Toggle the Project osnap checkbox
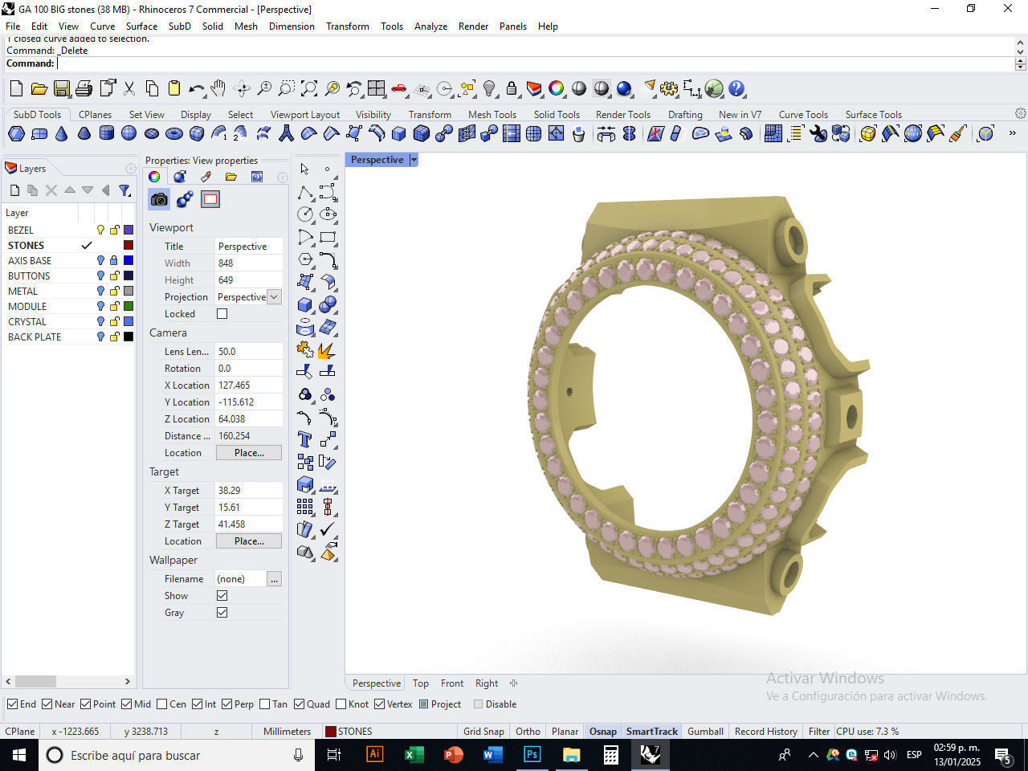The width and height of the screenshot is (1028, 771). click(x=424, y=704)
